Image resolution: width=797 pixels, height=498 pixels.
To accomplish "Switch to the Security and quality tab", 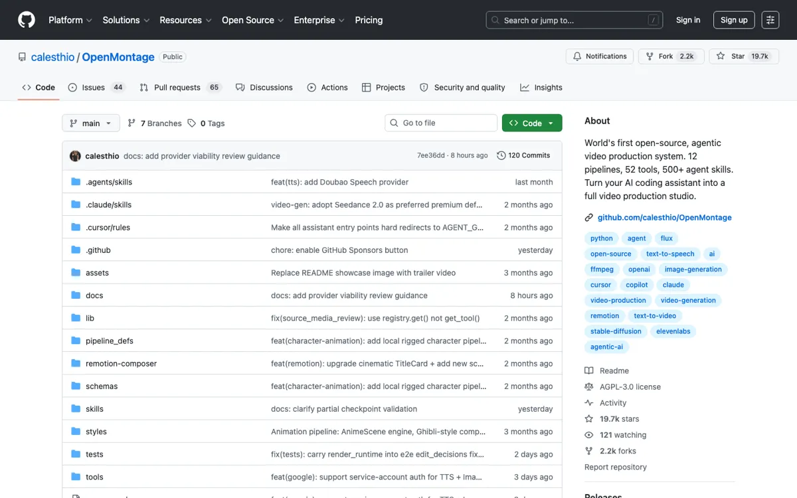I will 462,88.
